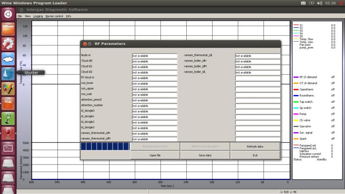Viewport: 345px width, 194px height.
Task: Click the Open file button
Action: [155, 155]
